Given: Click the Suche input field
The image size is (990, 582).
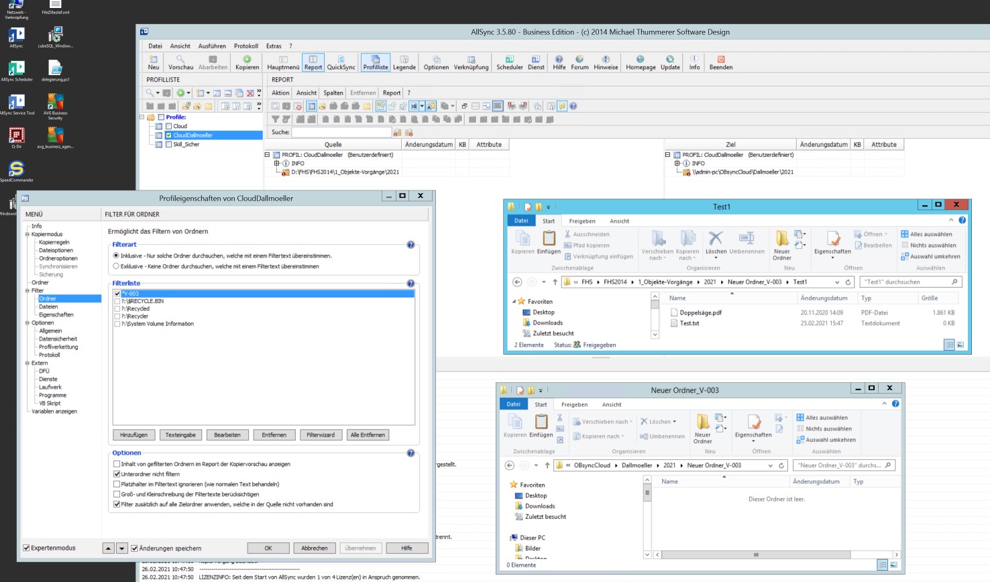Looking at the screenshot, I should pyautogui.click(x=341, y=132).
